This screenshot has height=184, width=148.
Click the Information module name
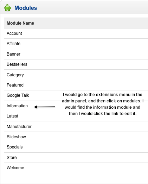coord(17,106)
